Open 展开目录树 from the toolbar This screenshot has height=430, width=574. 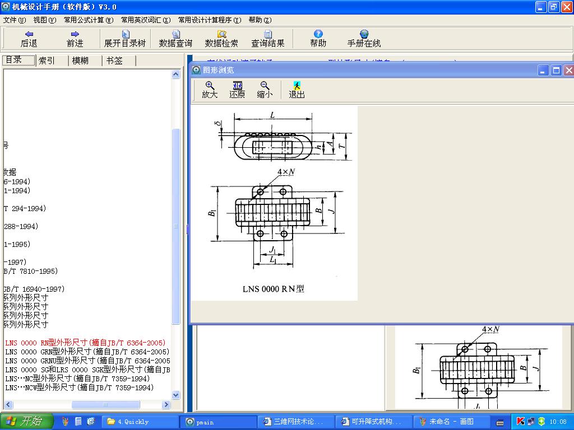point(125,39)
